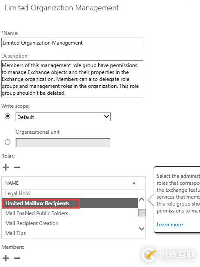Remove a member using minus icon
The image size is (200, 267).
click(17, 258)
